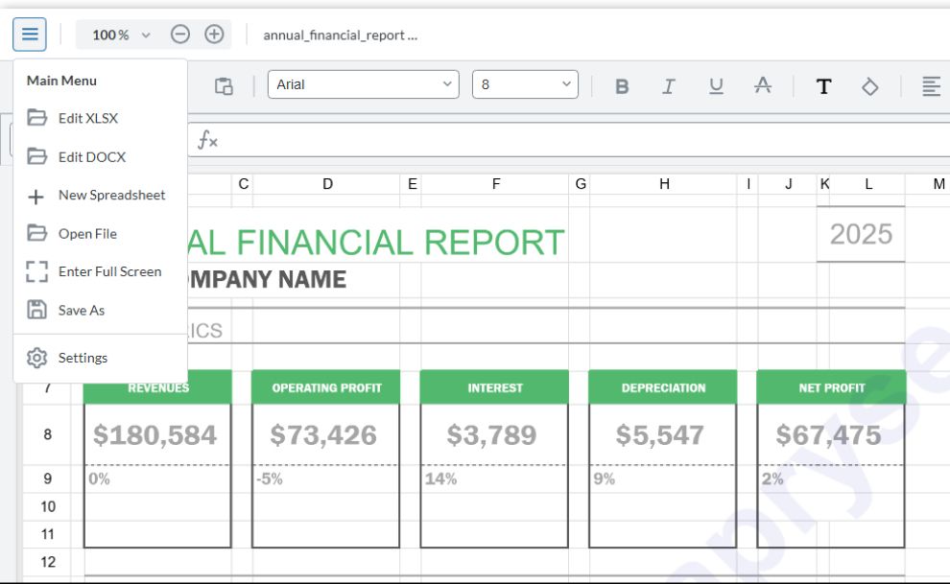Select column H header
The height and width of the screenshot is (584, 950).
664,184
